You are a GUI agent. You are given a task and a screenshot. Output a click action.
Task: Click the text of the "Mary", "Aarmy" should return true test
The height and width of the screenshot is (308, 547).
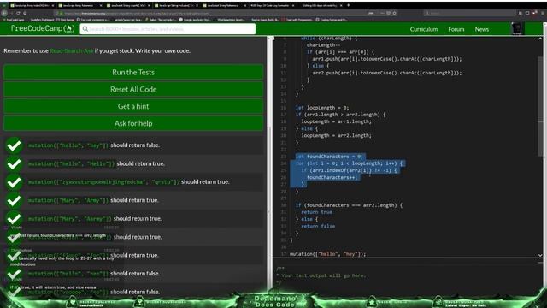[x=95, y=219]
